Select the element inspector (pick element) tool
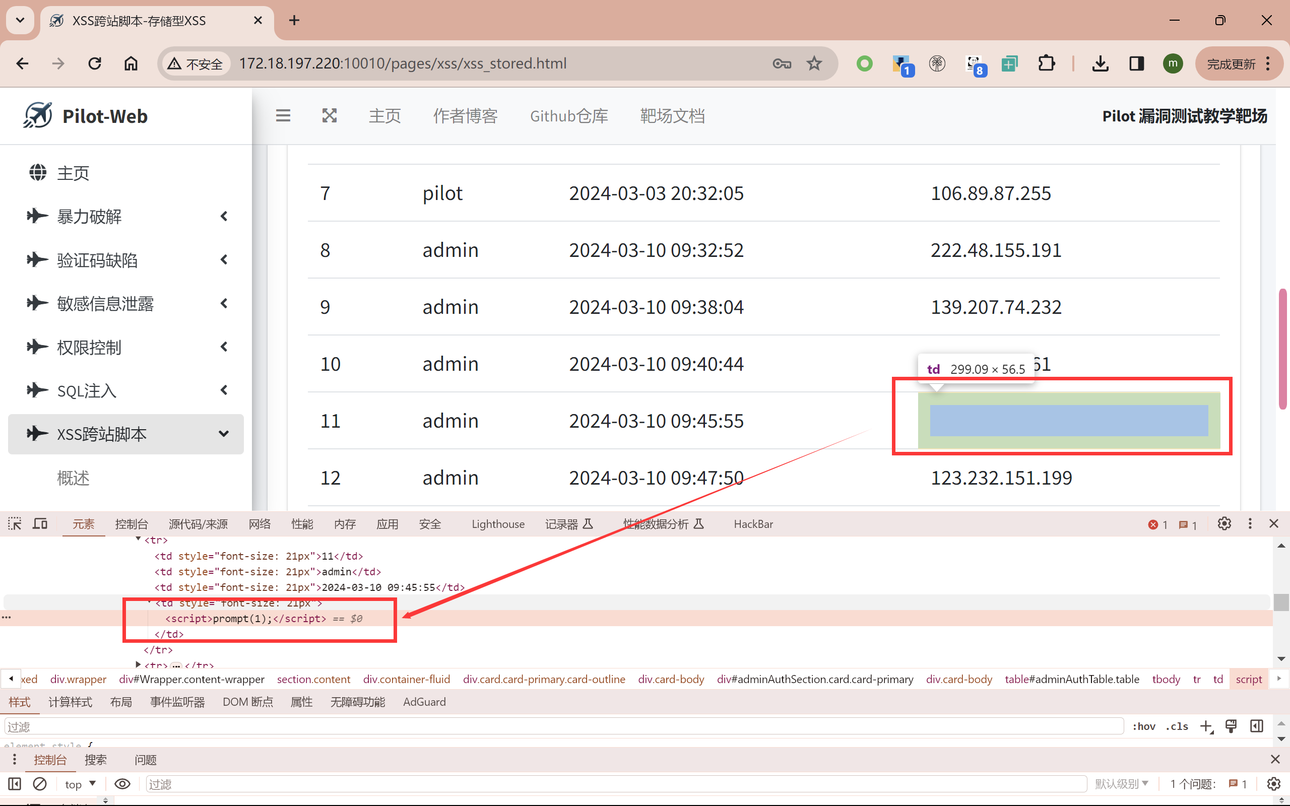1290x806 pixels. pyautogui.click(x=14, y=524)
